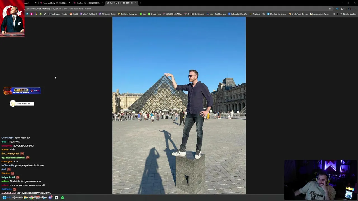The width and height of the screenshot is (358, 201).
Task: Open Discord from taskbar
Action: 50,198
